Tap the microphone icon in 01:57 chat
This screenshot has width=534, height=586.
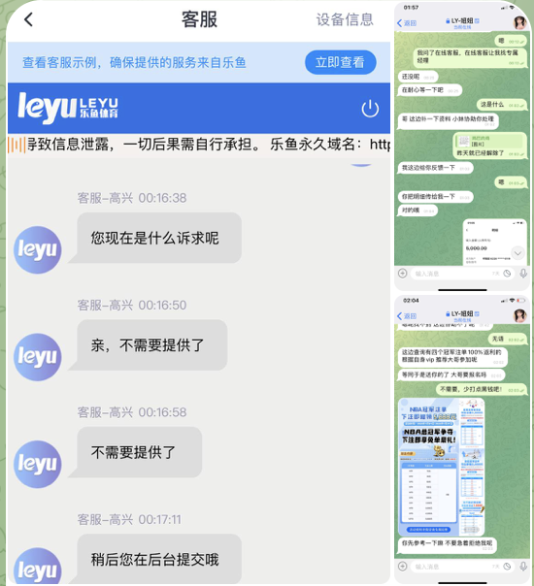tap(523, 274)
